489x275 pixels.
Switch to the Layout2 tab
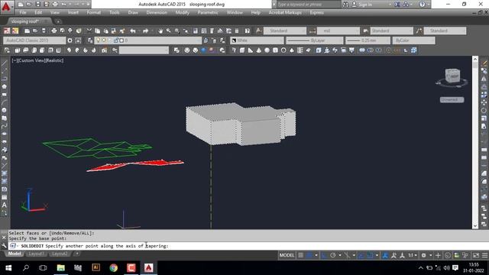(x=60, y=254)
